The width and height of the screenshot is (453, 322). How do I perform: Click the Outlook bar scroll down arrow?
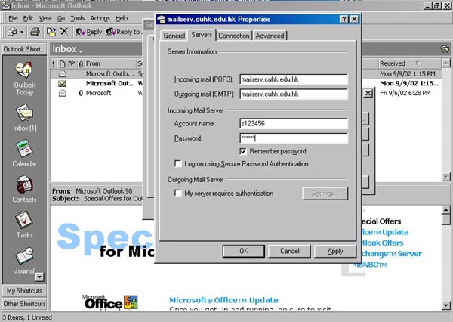coord(39,277)
